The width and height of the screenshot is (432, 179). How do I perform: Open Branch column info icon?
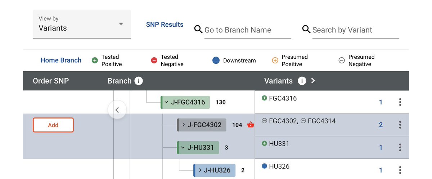[139, 81]
